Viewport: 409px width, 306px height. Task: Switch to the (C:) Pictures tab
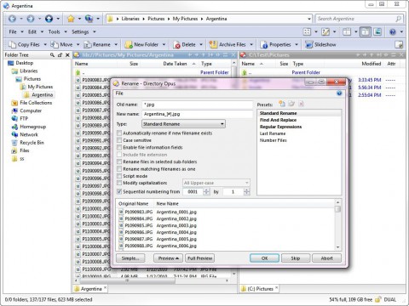point(260,289)
